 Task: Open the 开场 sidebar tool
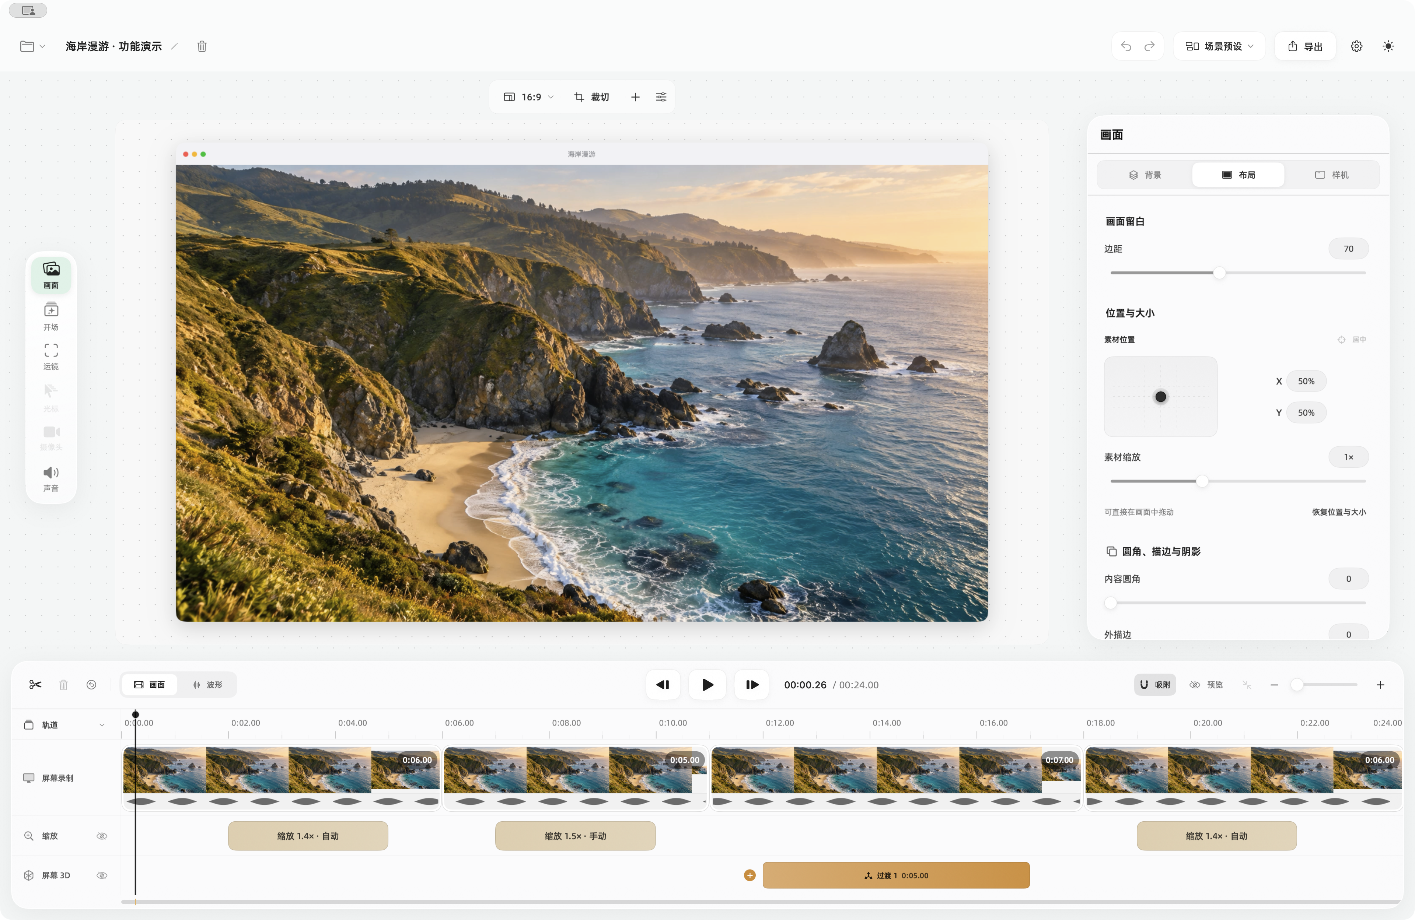(x=51, y=316)
